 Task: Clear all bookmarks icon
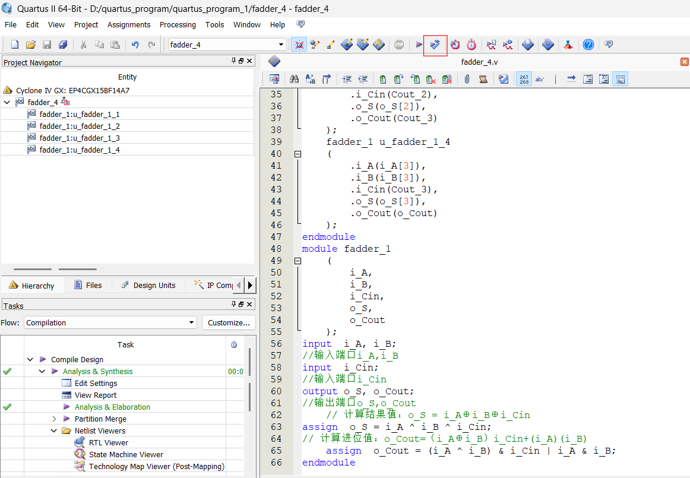tap(447, 79)
